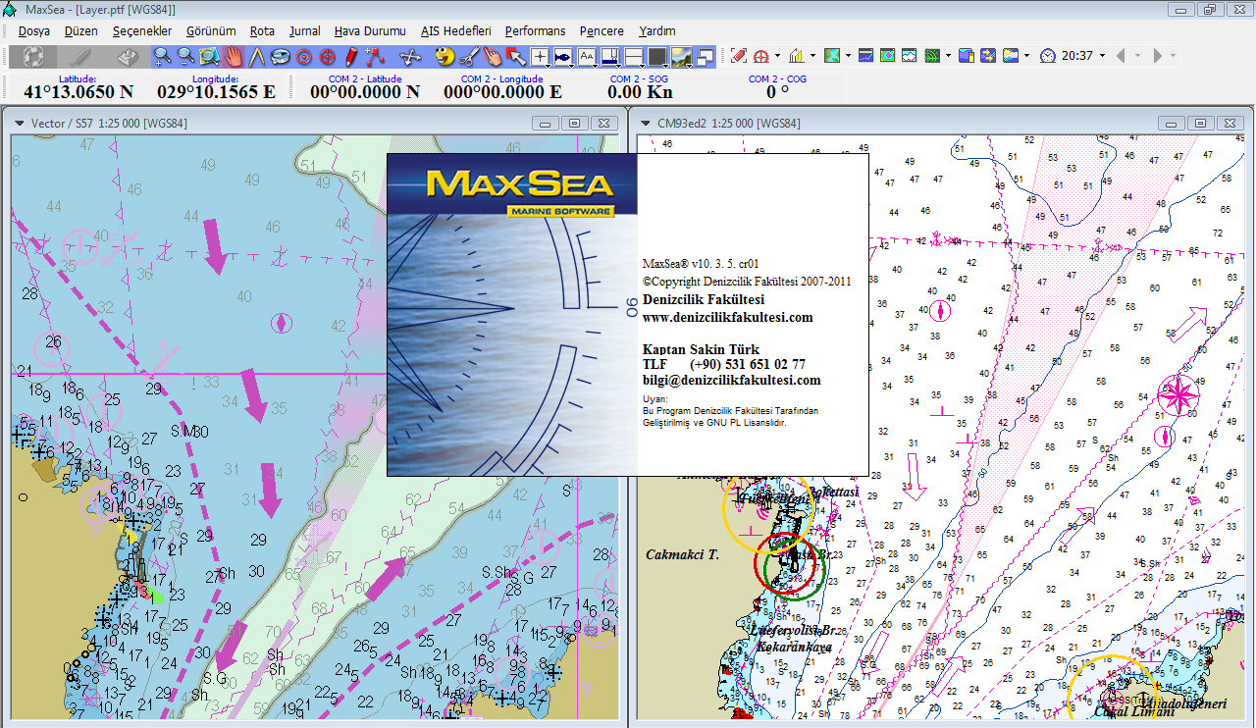Viewport: 1256px width, 728px height.
Task: Open the Rota menu
Action: (x=262, y=30)
